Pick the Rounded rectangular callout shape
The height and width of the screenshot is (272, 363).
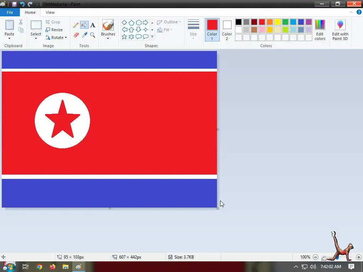coord(139,37)
